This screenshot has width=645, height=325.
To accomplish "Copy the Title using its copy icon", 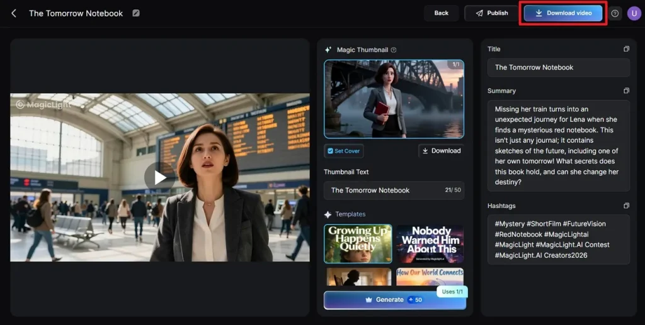I will click(x=626, y=49).
